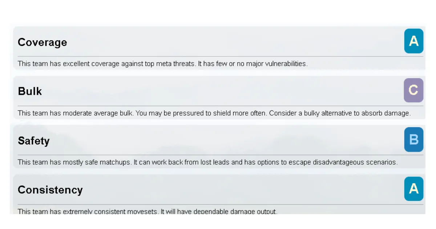Screen dimensions: 436x229
Task: Click the Consistency grade A badge
Action: (x=413, y=189)
